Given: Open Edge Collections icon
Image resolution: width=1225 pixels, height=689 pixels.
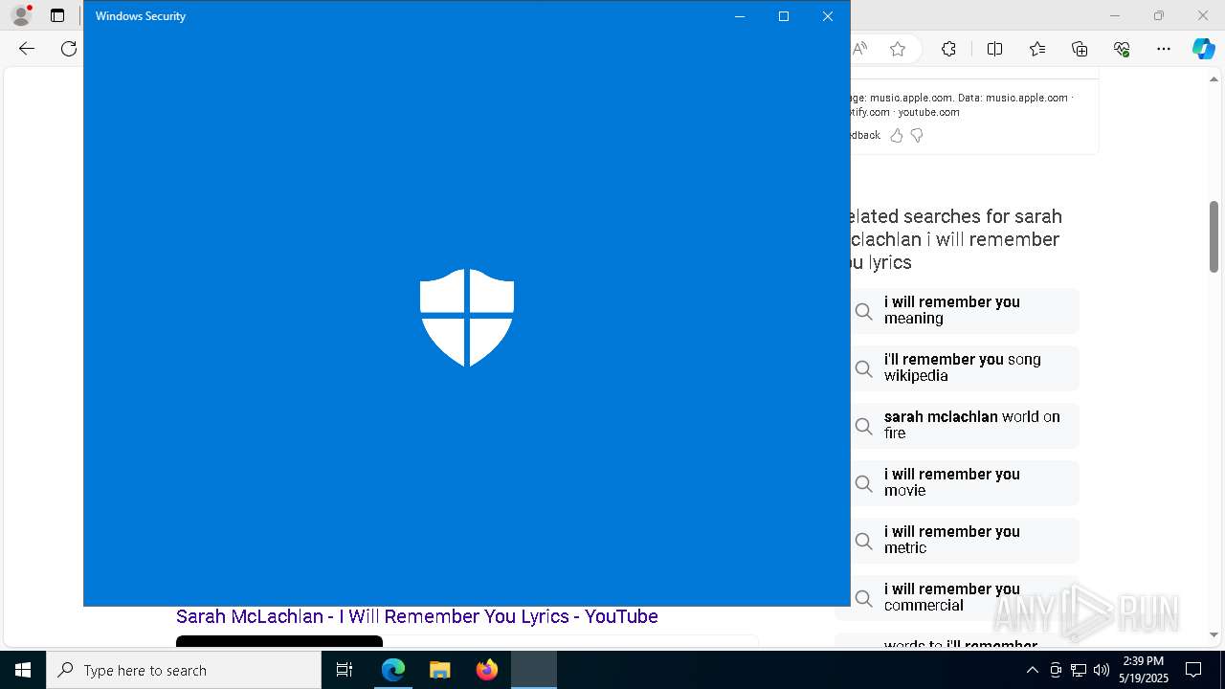Looking at the screenshot, I should [x=1080, y=49].
